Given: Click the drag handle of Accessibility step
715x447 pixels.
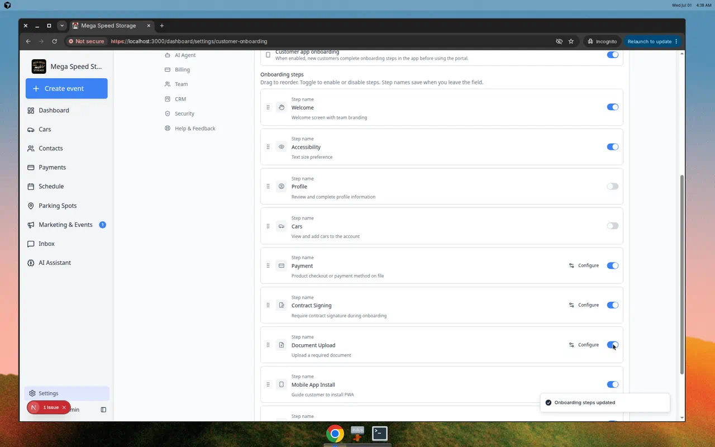Looking at the screenshot, I should [268, 147].
